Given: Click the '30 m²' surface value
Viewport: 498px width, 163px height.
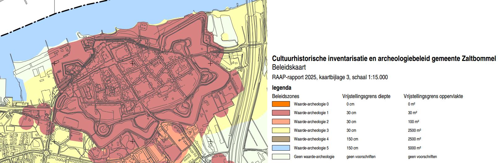Looking at the screenshot, I should [x=413, y=113].
